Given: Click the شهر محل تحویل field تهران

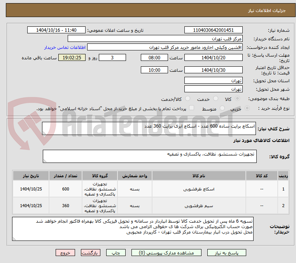Looking at the screenshot, I should tap(213, 89).
